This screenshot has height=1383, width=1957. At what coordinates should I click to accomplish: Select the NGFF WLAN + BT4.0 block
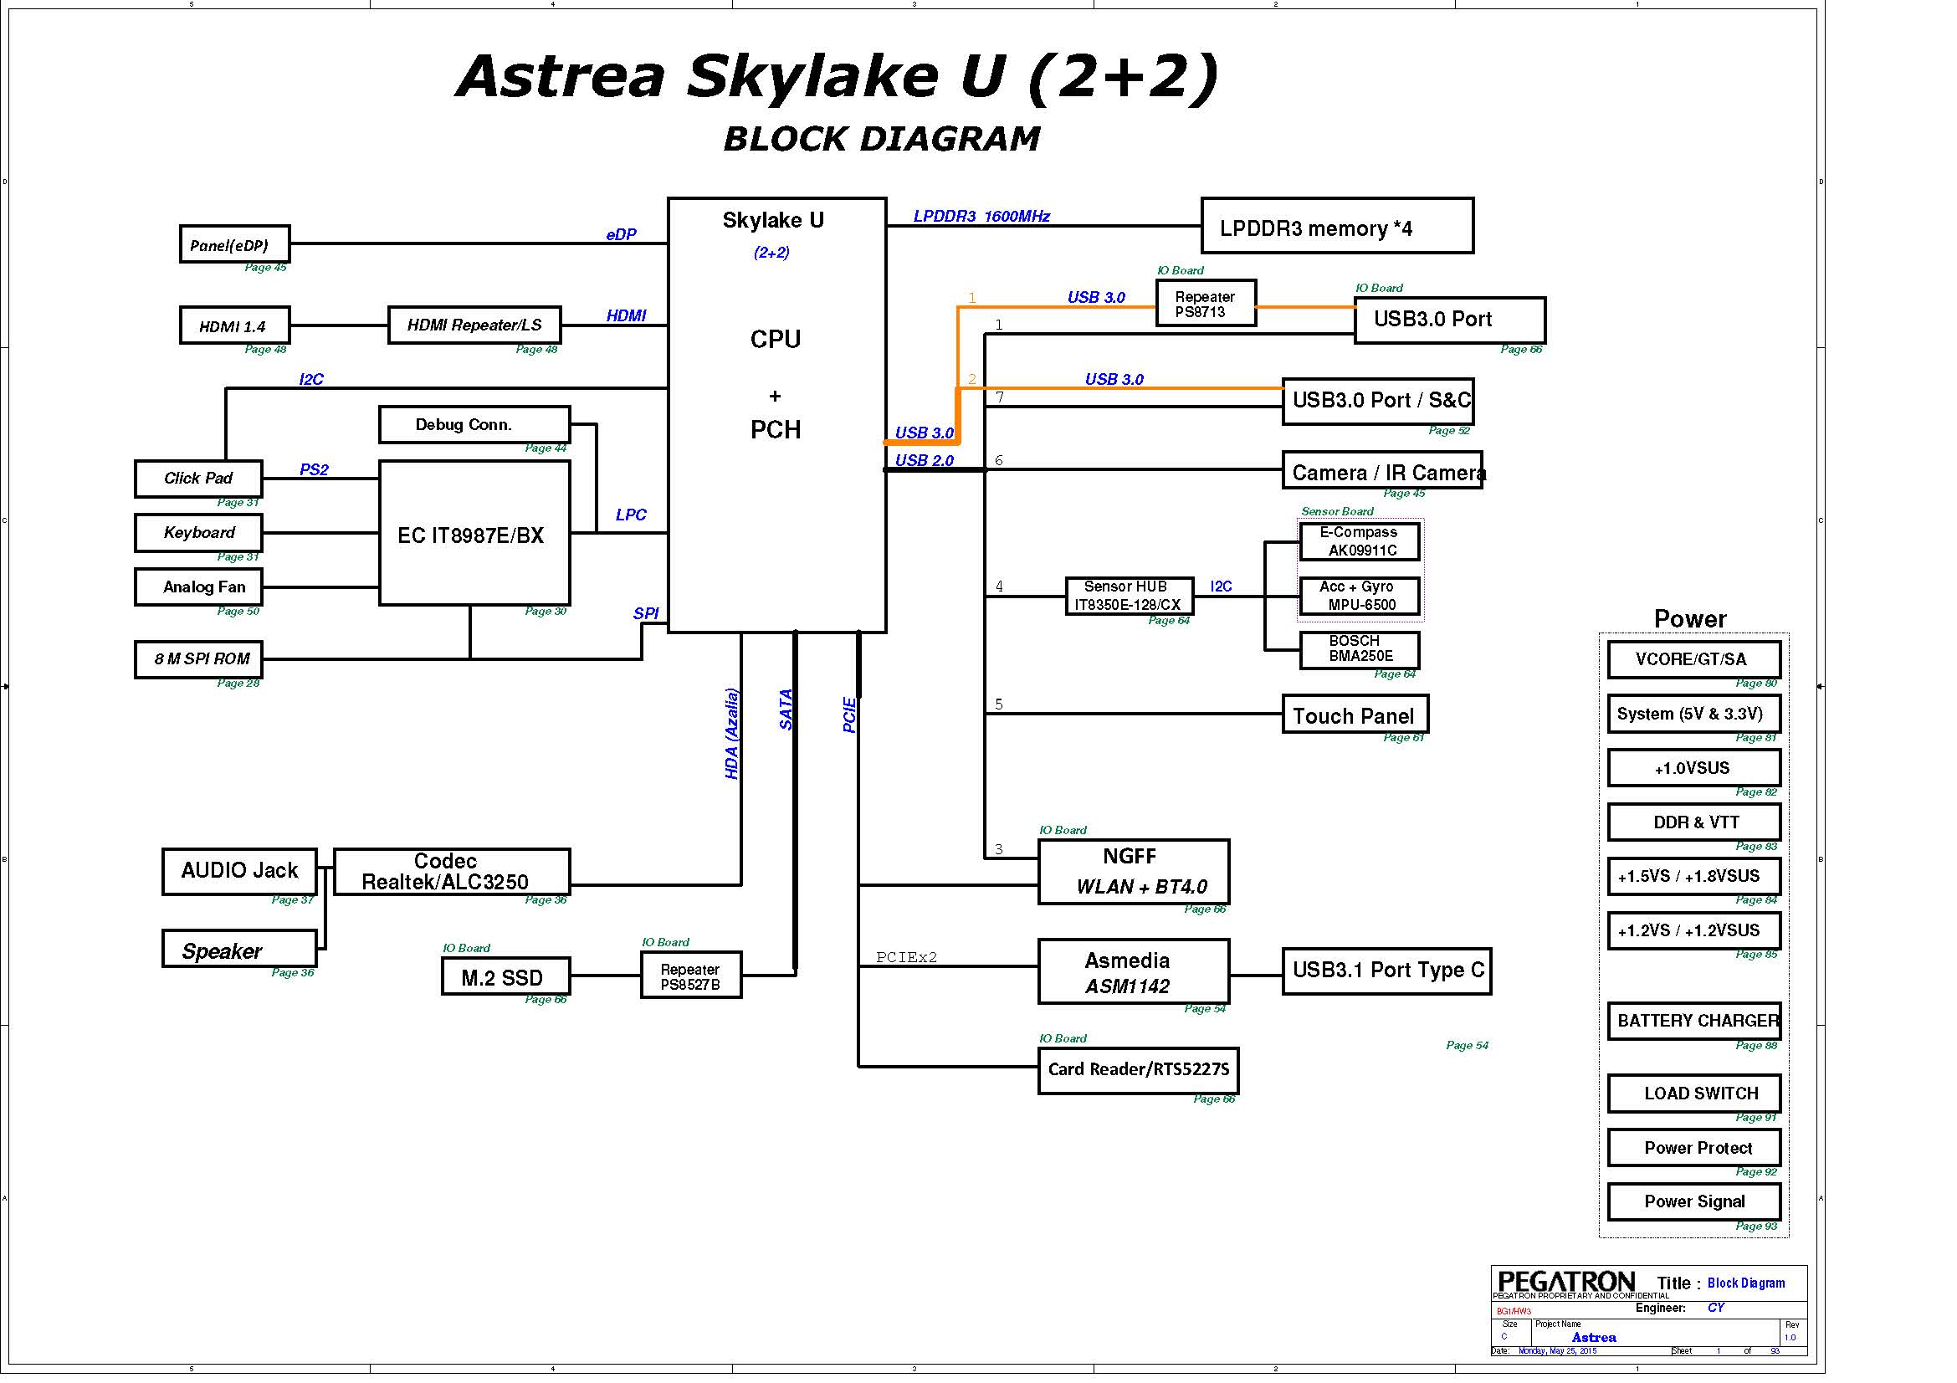point(1133,872)
